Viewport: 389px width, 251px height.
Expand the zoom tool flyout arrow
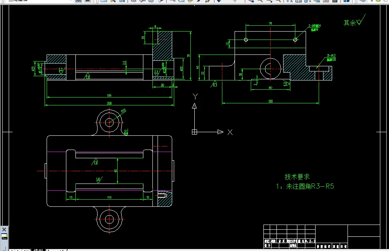coord(272,2)
